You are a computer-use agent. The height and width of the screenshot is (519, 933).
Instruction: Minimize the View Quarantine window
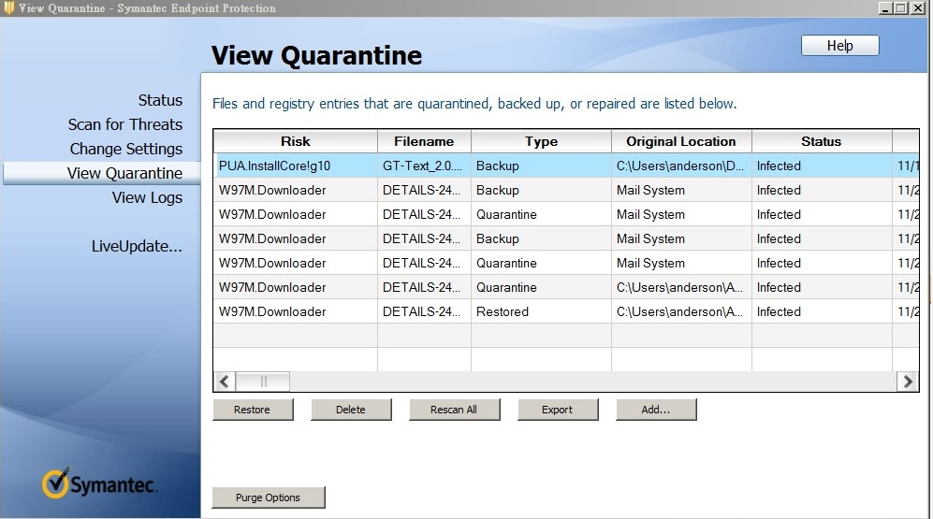pyautogui.click(x=885, y=8)
